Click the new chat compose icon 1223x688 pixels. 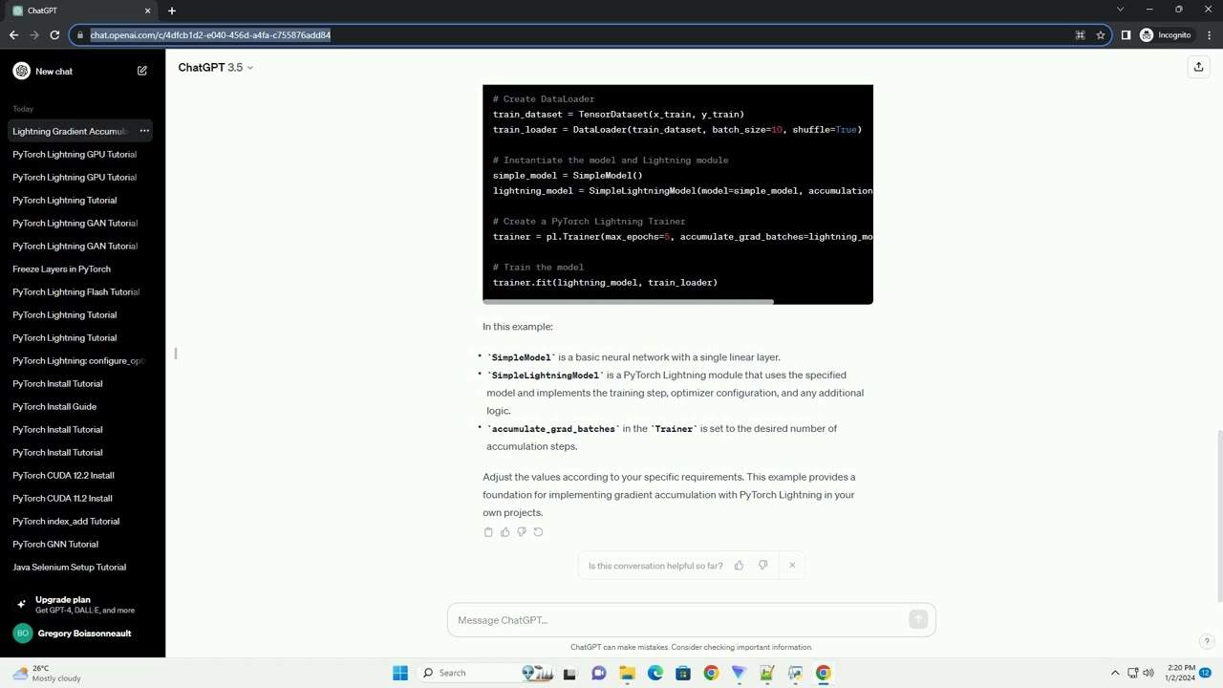tap(142, 71)
